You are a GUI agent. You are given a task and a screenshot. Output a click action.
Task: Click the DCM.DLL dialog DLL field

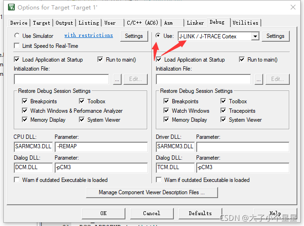[33, 168]
